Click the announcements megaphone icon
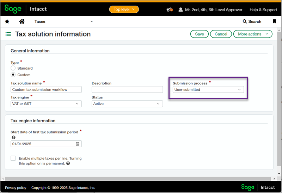Viewport: 282px width, 193px height. 170,9
